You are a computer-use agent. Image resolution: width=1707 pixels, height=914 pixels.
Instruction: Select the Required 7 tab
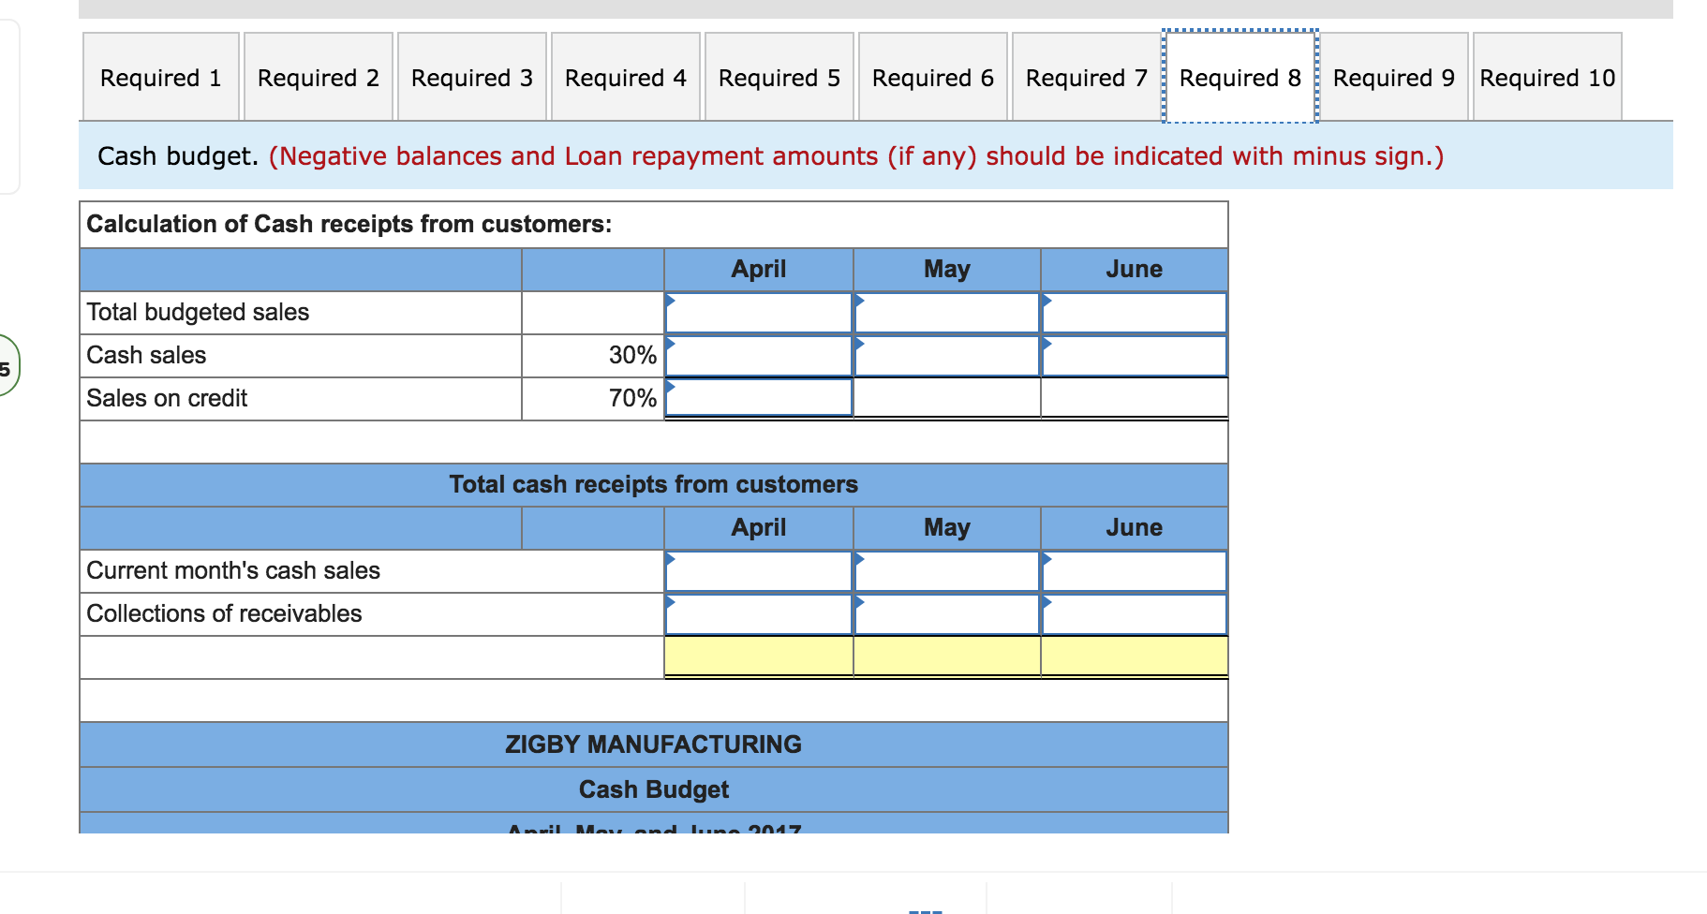coord(1085,77)
